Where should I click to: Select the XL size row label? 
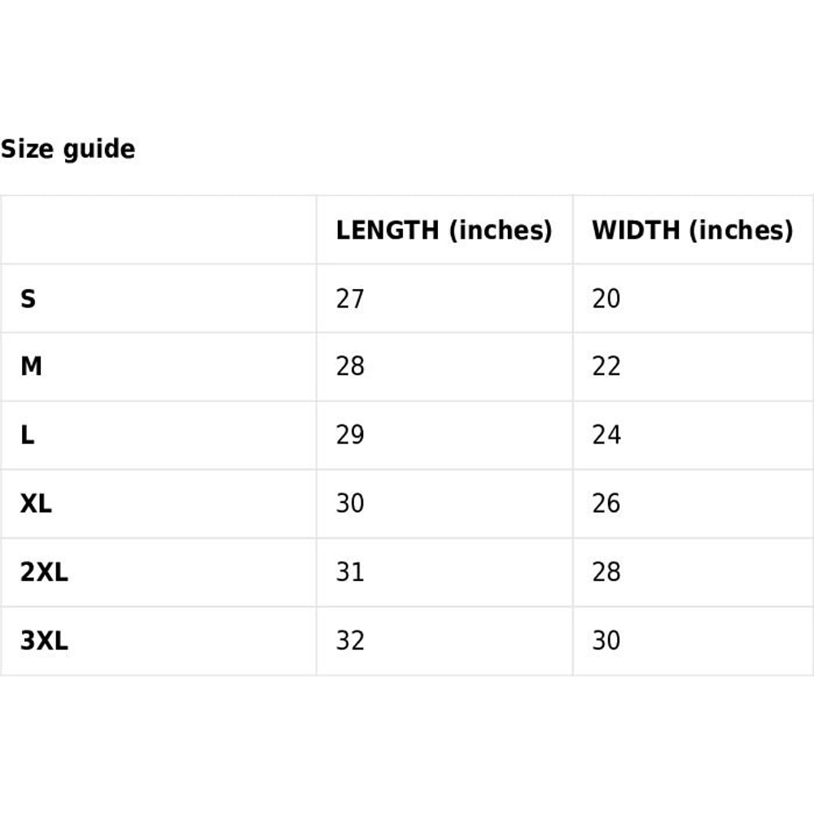click(36, 504)
